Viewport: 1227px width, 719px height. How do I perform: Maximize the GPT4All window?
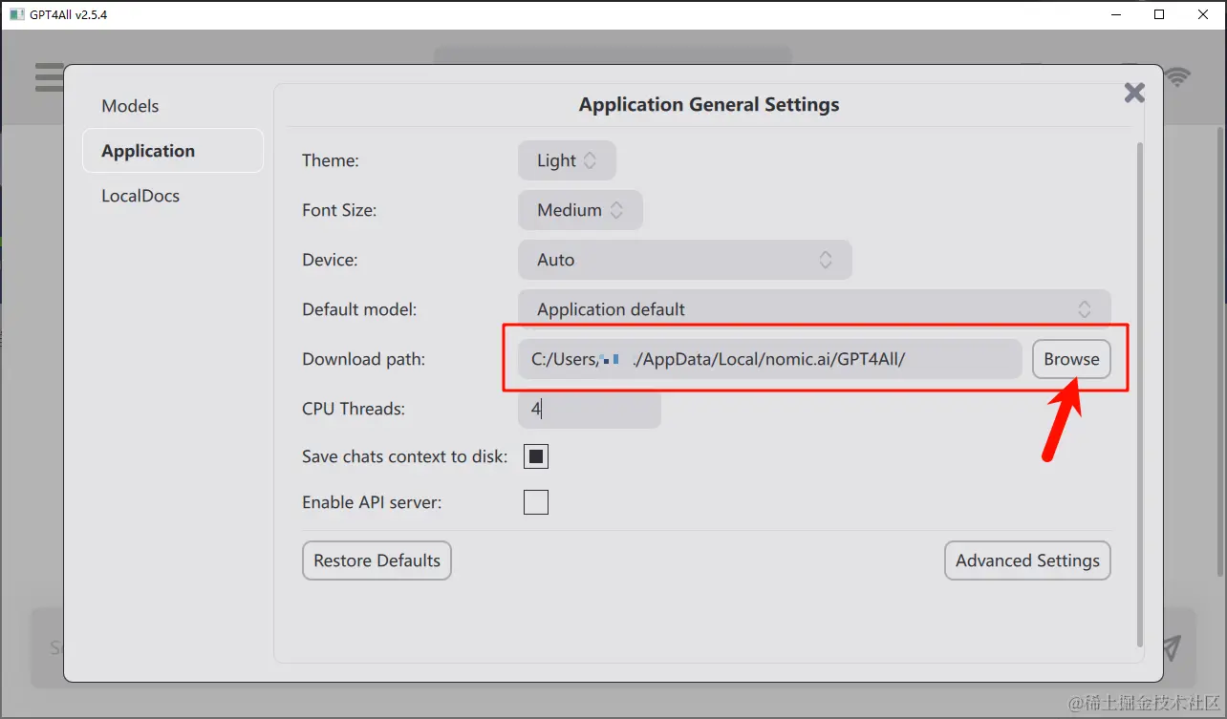point(1159,14)
